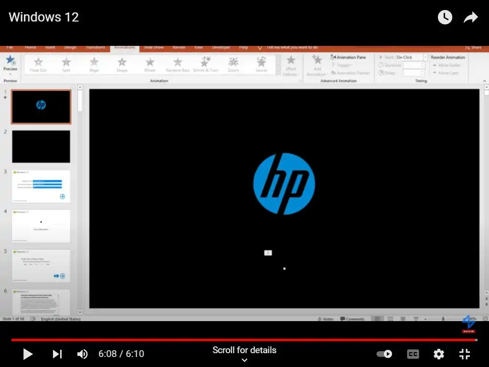Click the Watch later clock icon
The height and width of the screenshot is (367, 489).
click(445, 17)
